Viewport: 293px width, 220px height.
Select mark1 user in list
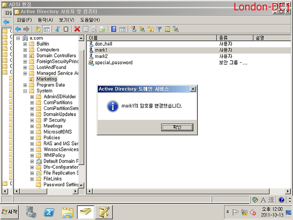click(x=101, y=50)
